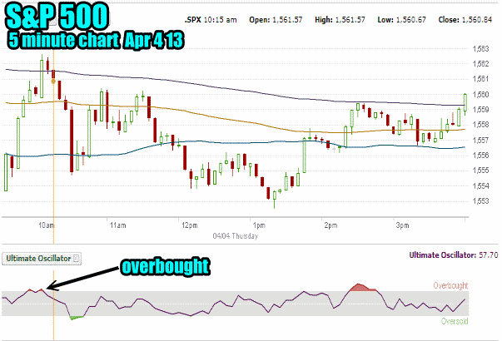Click the red overbought oscillator area after 2pm
Screen dimensions: 502x341
tap(363, 287)
